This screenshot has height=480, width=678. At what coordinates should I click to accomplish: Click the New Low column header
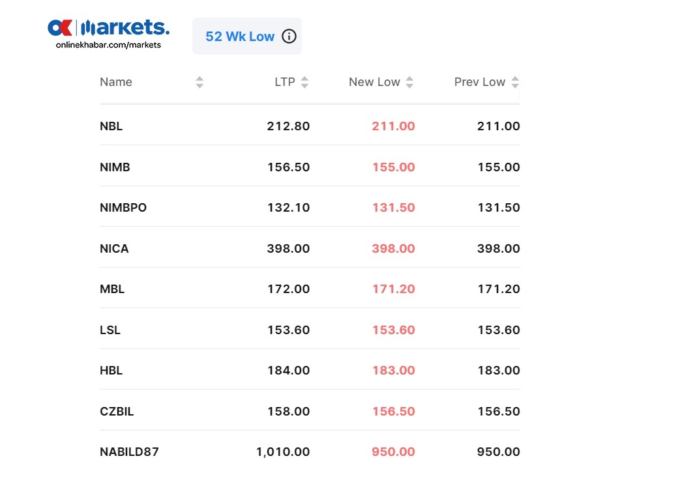(x=374, y=82)
